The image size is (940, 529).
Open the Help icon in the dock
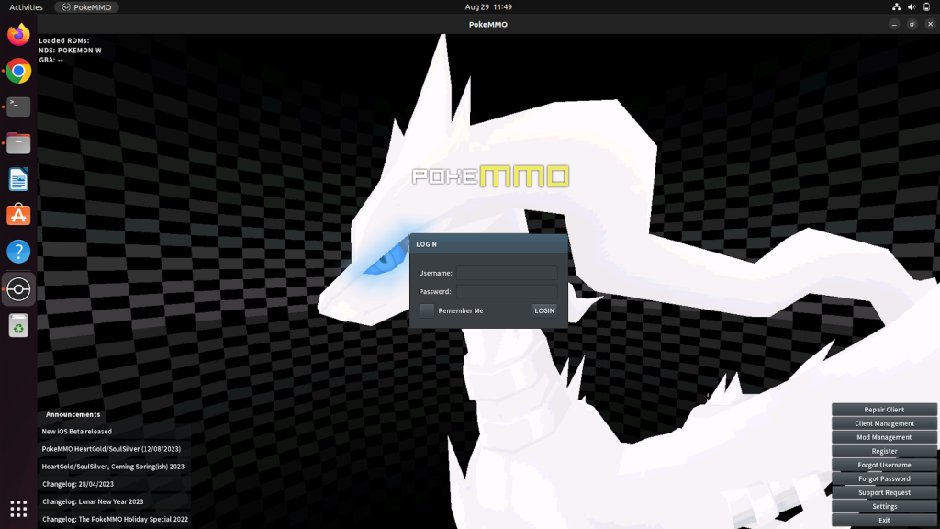point(17,251)
